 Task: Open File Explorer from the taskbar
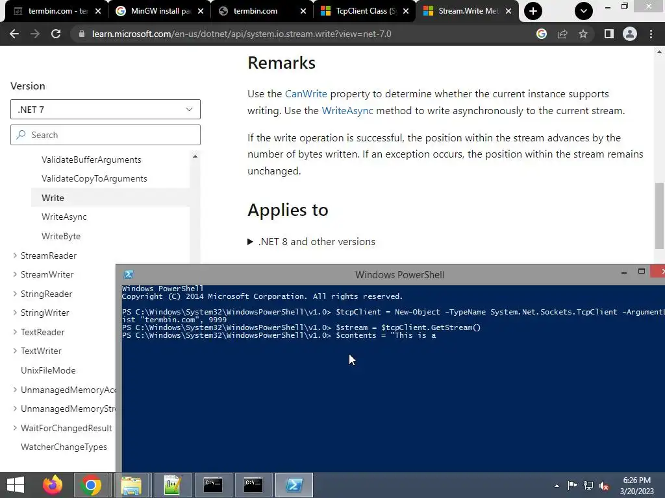[x=131, y=485]
